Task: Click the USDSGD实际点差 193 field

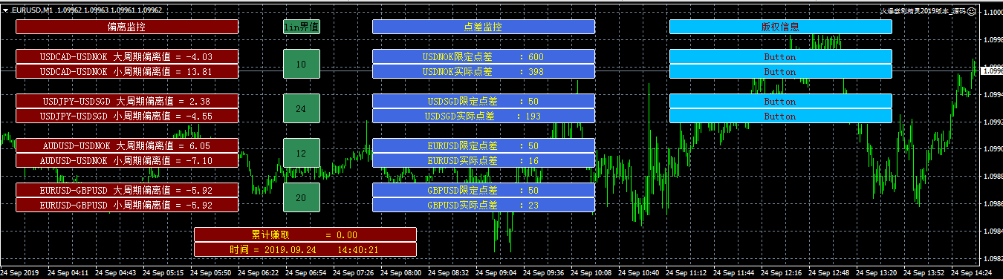Action: tap(484, 116)
